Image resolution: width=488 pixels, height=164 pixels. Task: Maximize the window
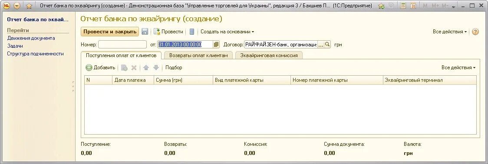(472, 6)
